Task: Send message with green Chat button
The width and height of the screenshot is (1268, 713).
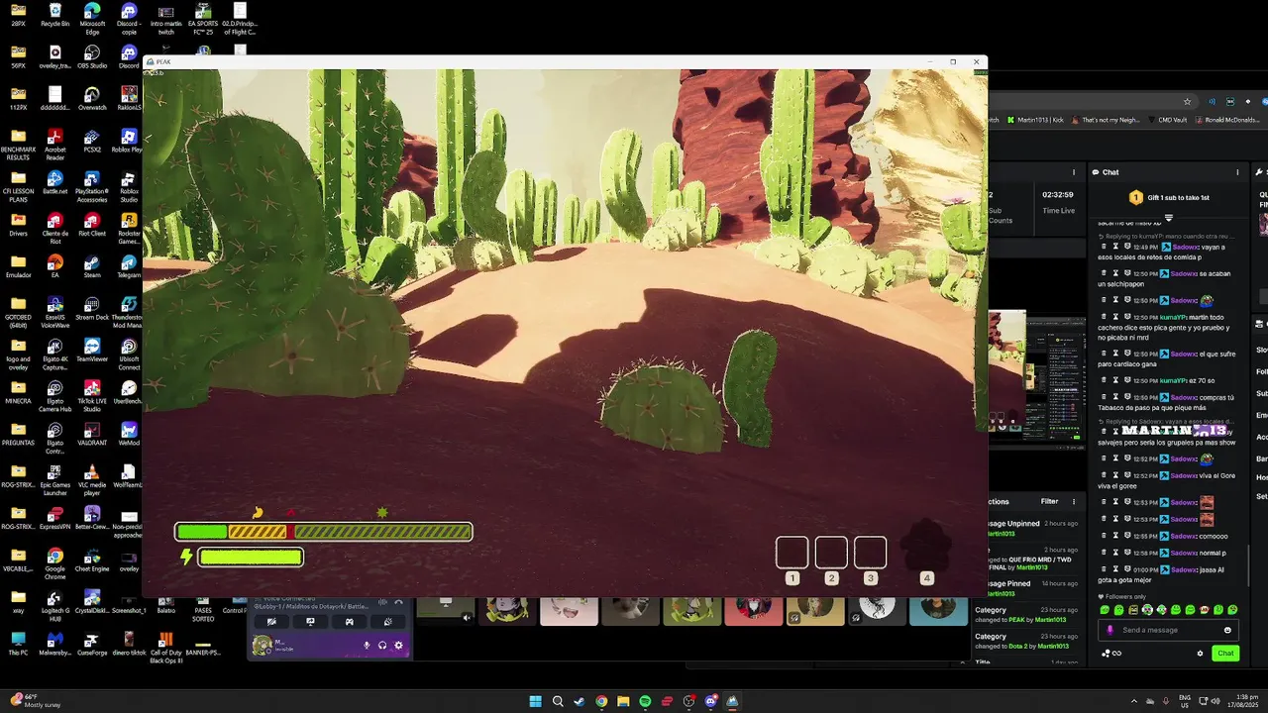Action: [x=1225, y=653]
